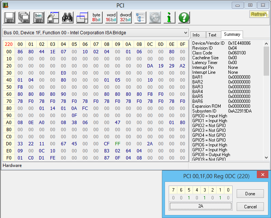Screen dimensions: 271x218
Task: Click the 2A hex value field
Action: pyautogui.click(x=200, y=206)
